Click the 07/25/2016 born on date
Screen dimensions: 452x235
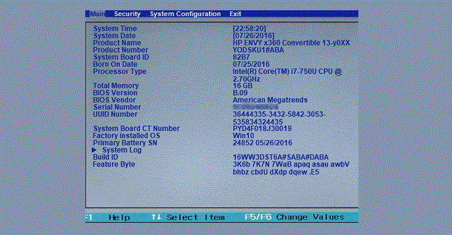coord(251,65)
